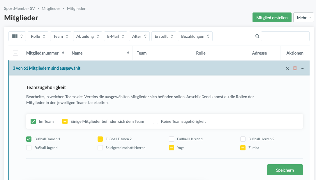Viewport: 316px width, 180px height.
Task: Enable the Spielgemeinschaft Herren checkbox
Action: pos(100,148)
